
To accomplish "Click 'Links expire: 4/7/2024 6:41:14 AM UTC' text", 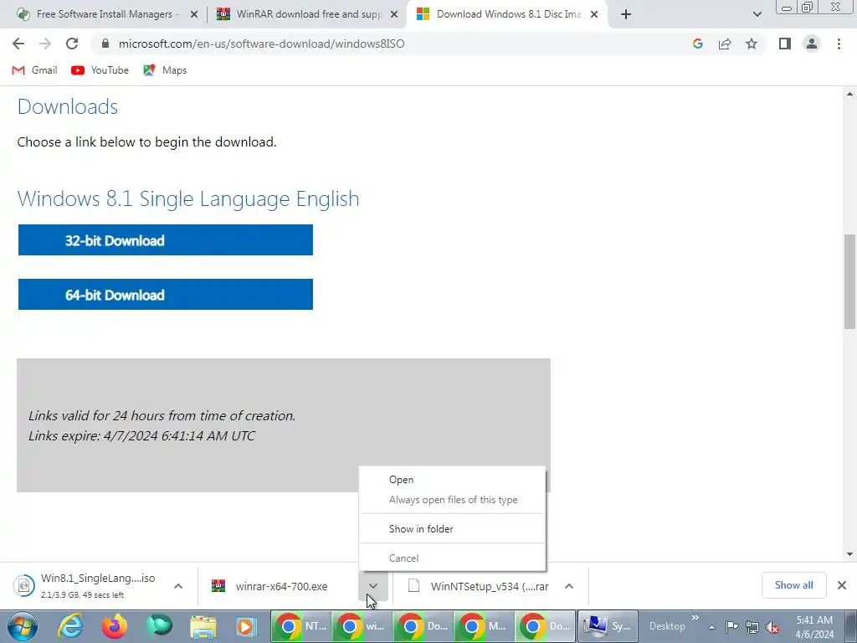I will click(141, 435).
